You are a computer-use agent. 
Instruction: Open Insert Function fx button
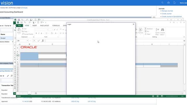point(43,41)
